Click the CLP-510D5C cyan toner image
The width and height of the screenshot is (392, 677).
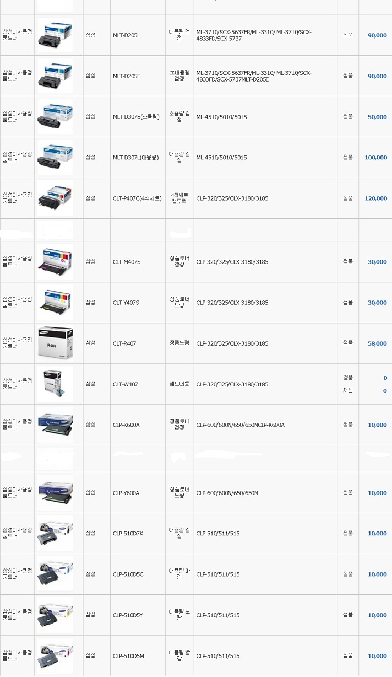(55, 574)
